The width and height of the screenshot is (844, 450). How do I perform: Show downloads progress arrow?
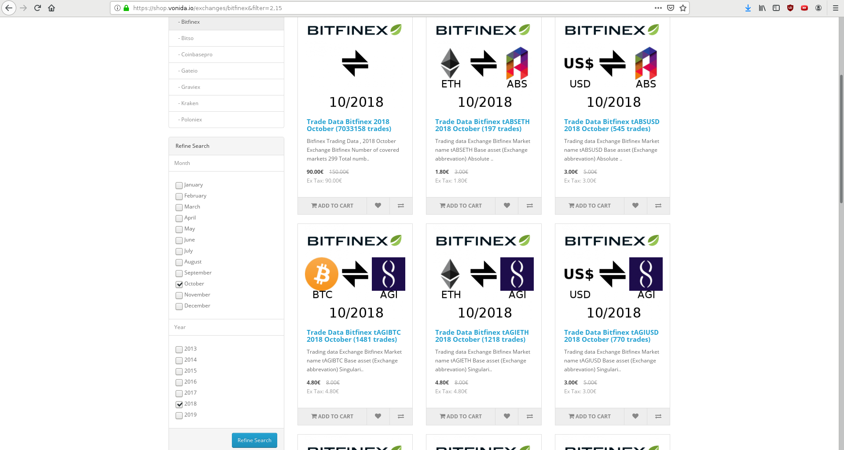pyautogui.click(x=748, y=8)
